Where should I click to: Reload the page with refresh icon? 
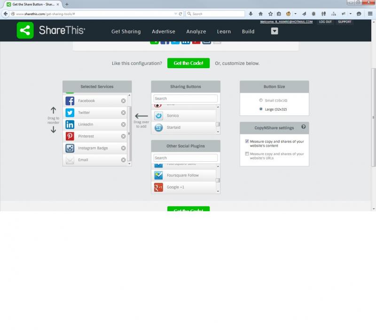point(180,14)
